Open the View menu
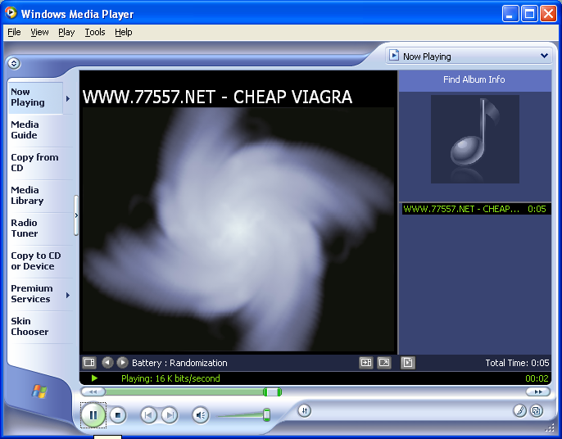Image resolution: width=562 pixels, height=439 pixels. tap(39, 32)
